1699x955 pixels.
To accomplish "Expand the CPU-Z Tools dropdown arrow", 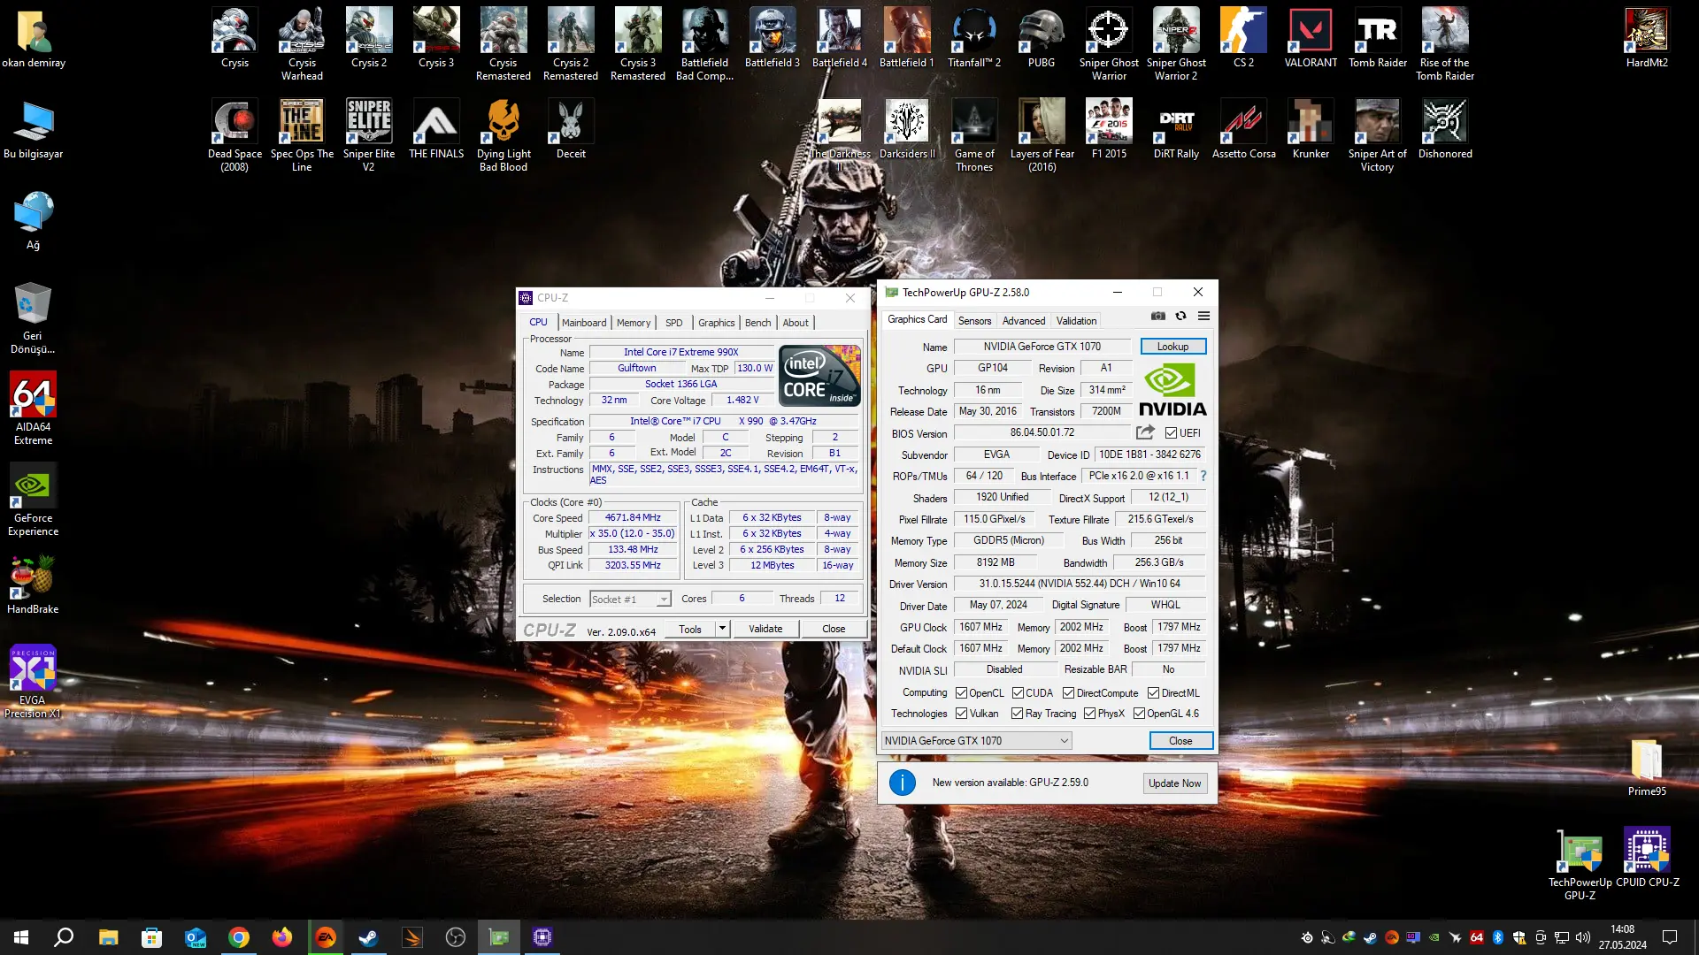I will pos(722,629).
